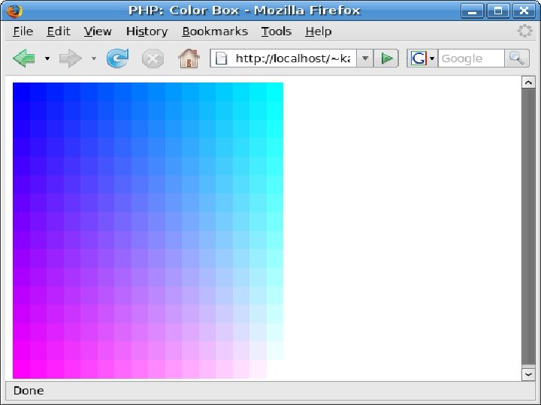Minimize the Firefox window
The image size is (541, 405).
[x=473, y=10]
